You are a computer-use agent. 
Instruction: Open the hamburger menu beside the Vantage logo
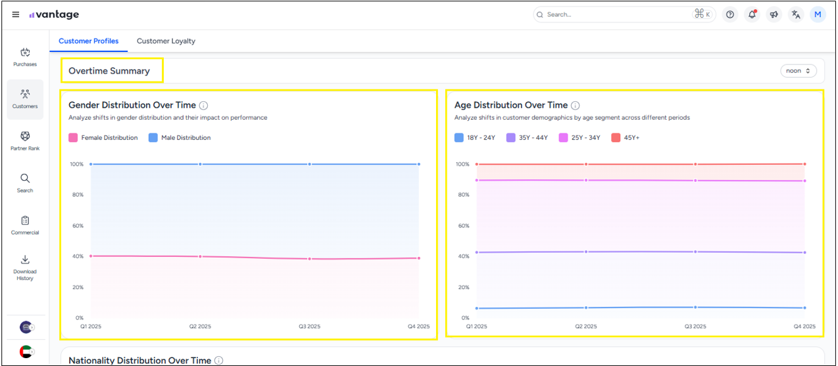[x=16, y=14]
